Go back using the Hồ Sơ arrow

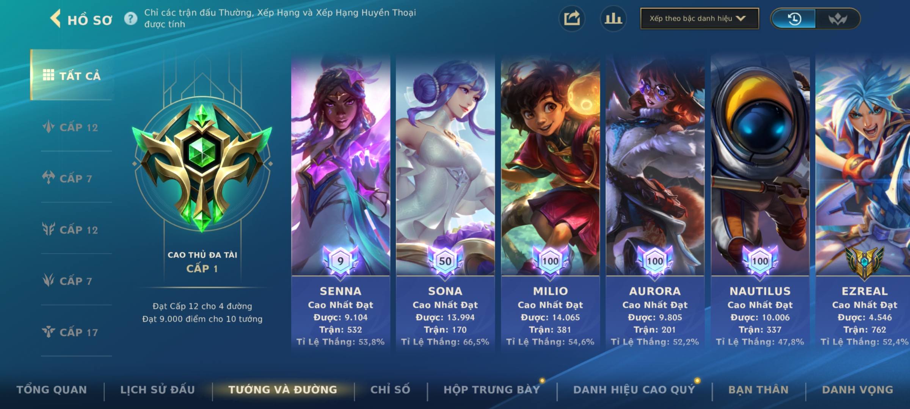click(55, 19)
